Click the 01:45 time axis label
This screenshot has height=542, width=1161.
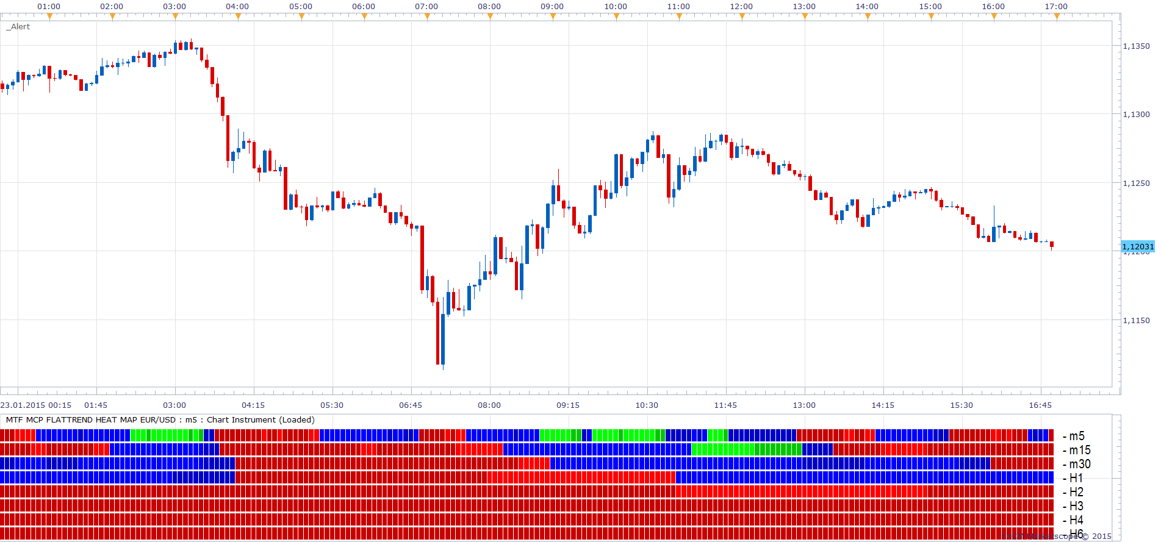point(96,405)
